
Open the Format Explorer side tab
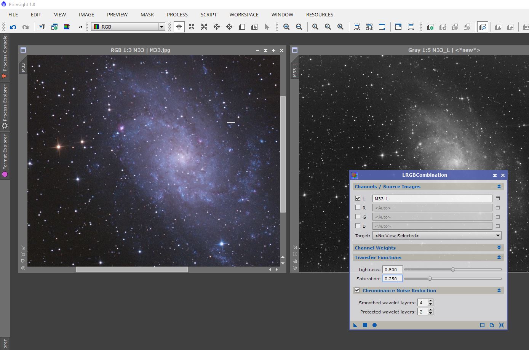click(5, 156)
